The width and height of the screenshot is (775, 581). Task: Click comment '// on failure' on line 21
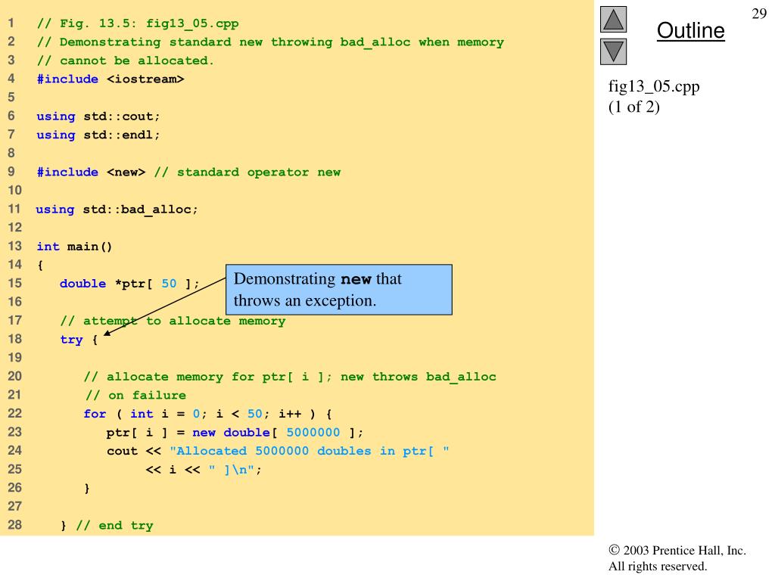pos(135,395)
